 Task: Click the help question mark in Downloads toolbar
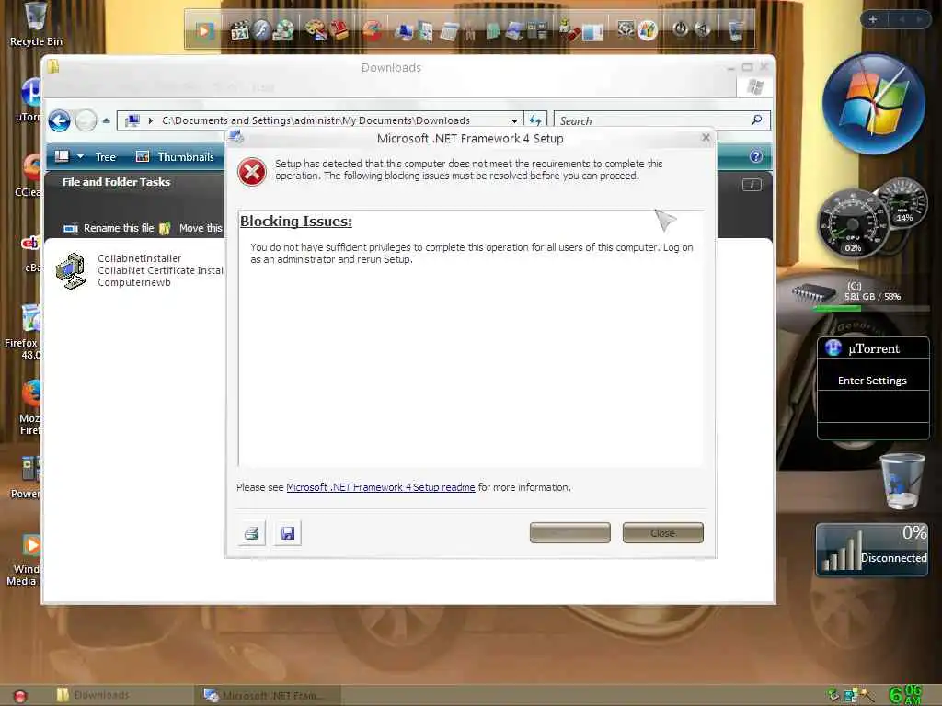[756, 156]
